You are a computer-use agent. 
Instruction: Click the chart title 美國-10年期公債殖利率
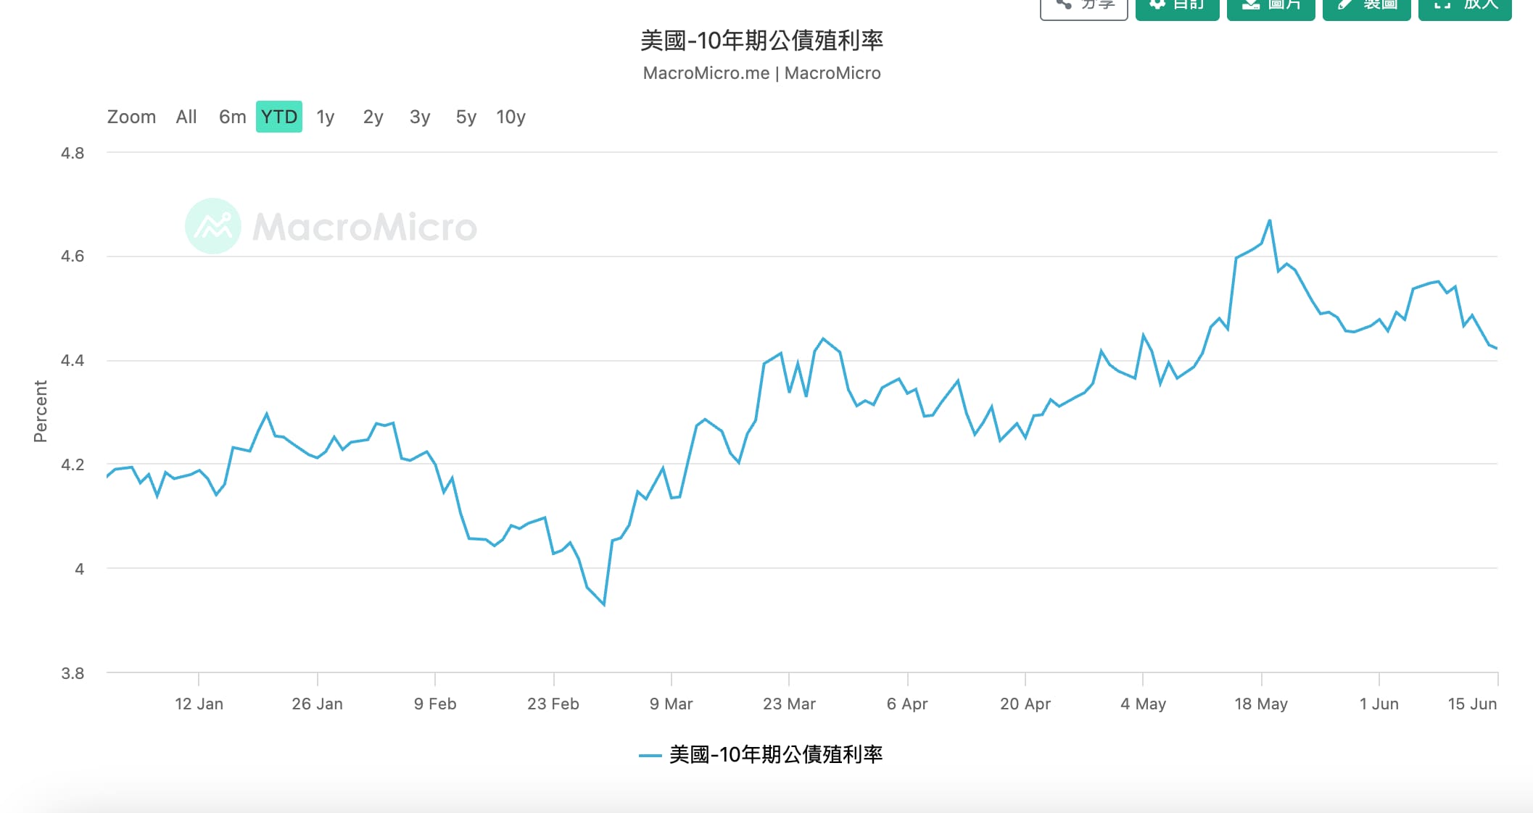(x=761, y=41)
